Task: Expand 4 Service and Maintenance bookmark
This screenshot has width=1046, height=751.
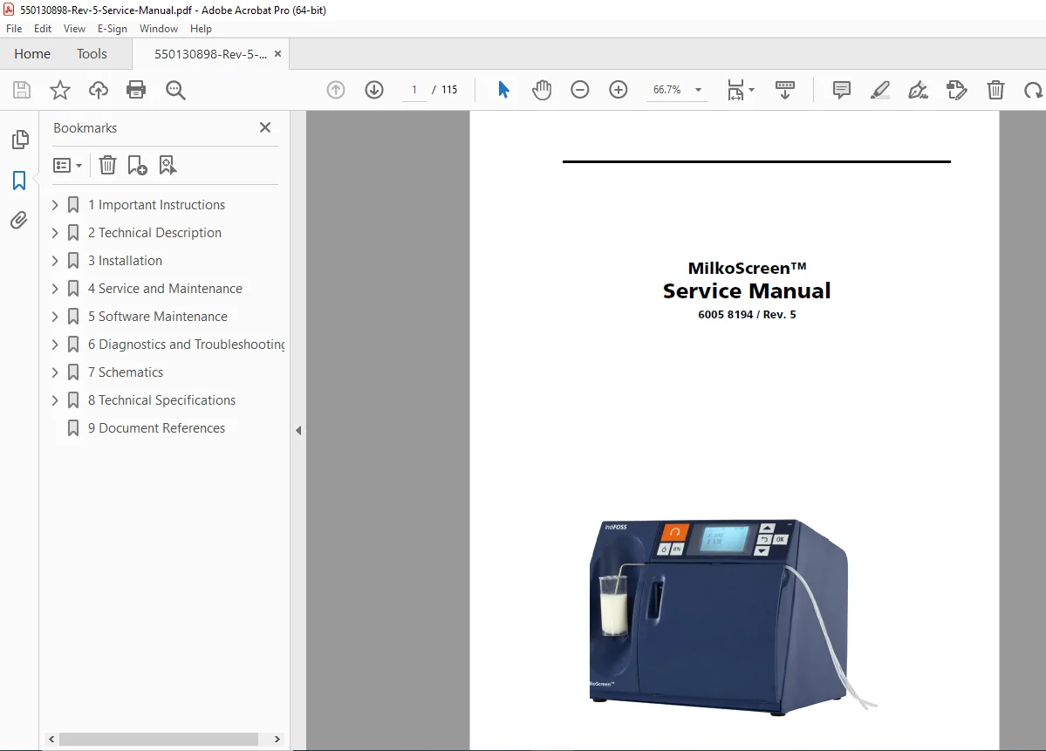Action: point(55,289)
